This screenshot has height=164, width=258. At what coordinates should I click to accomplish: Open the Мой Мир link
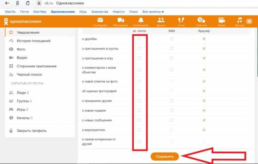pyautogui.click(x=40, y=12)
